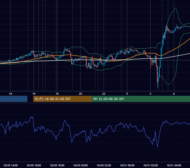Click the 10/30 18:00 date label
190x168 pixels.
click(x=57, y=165)
